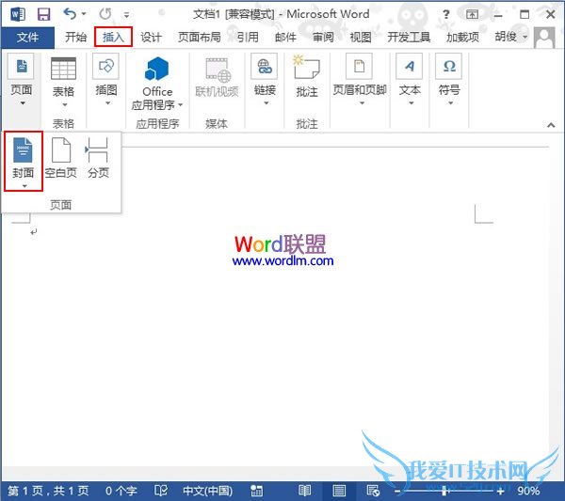Open the 表格 insert table dropdown
Screen dimensions: 565x501
(63, 81)
